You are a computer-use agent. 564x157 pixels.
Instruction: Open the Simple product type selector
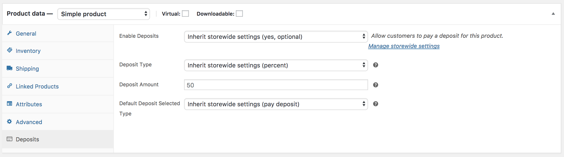coord(103,14)
